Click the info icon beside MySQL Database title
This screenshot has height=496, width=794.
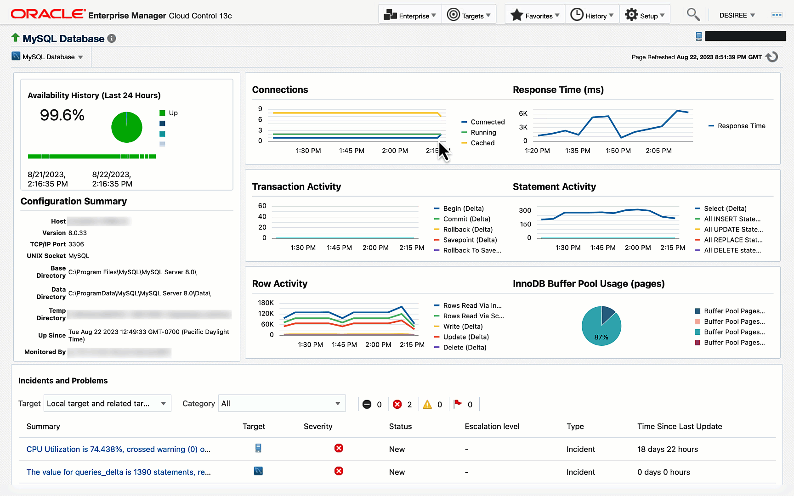coord(112,39)
